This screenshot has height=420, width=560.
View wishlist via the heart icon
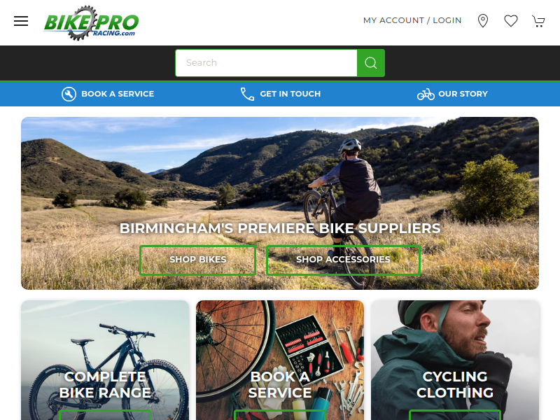pos(511,21)
